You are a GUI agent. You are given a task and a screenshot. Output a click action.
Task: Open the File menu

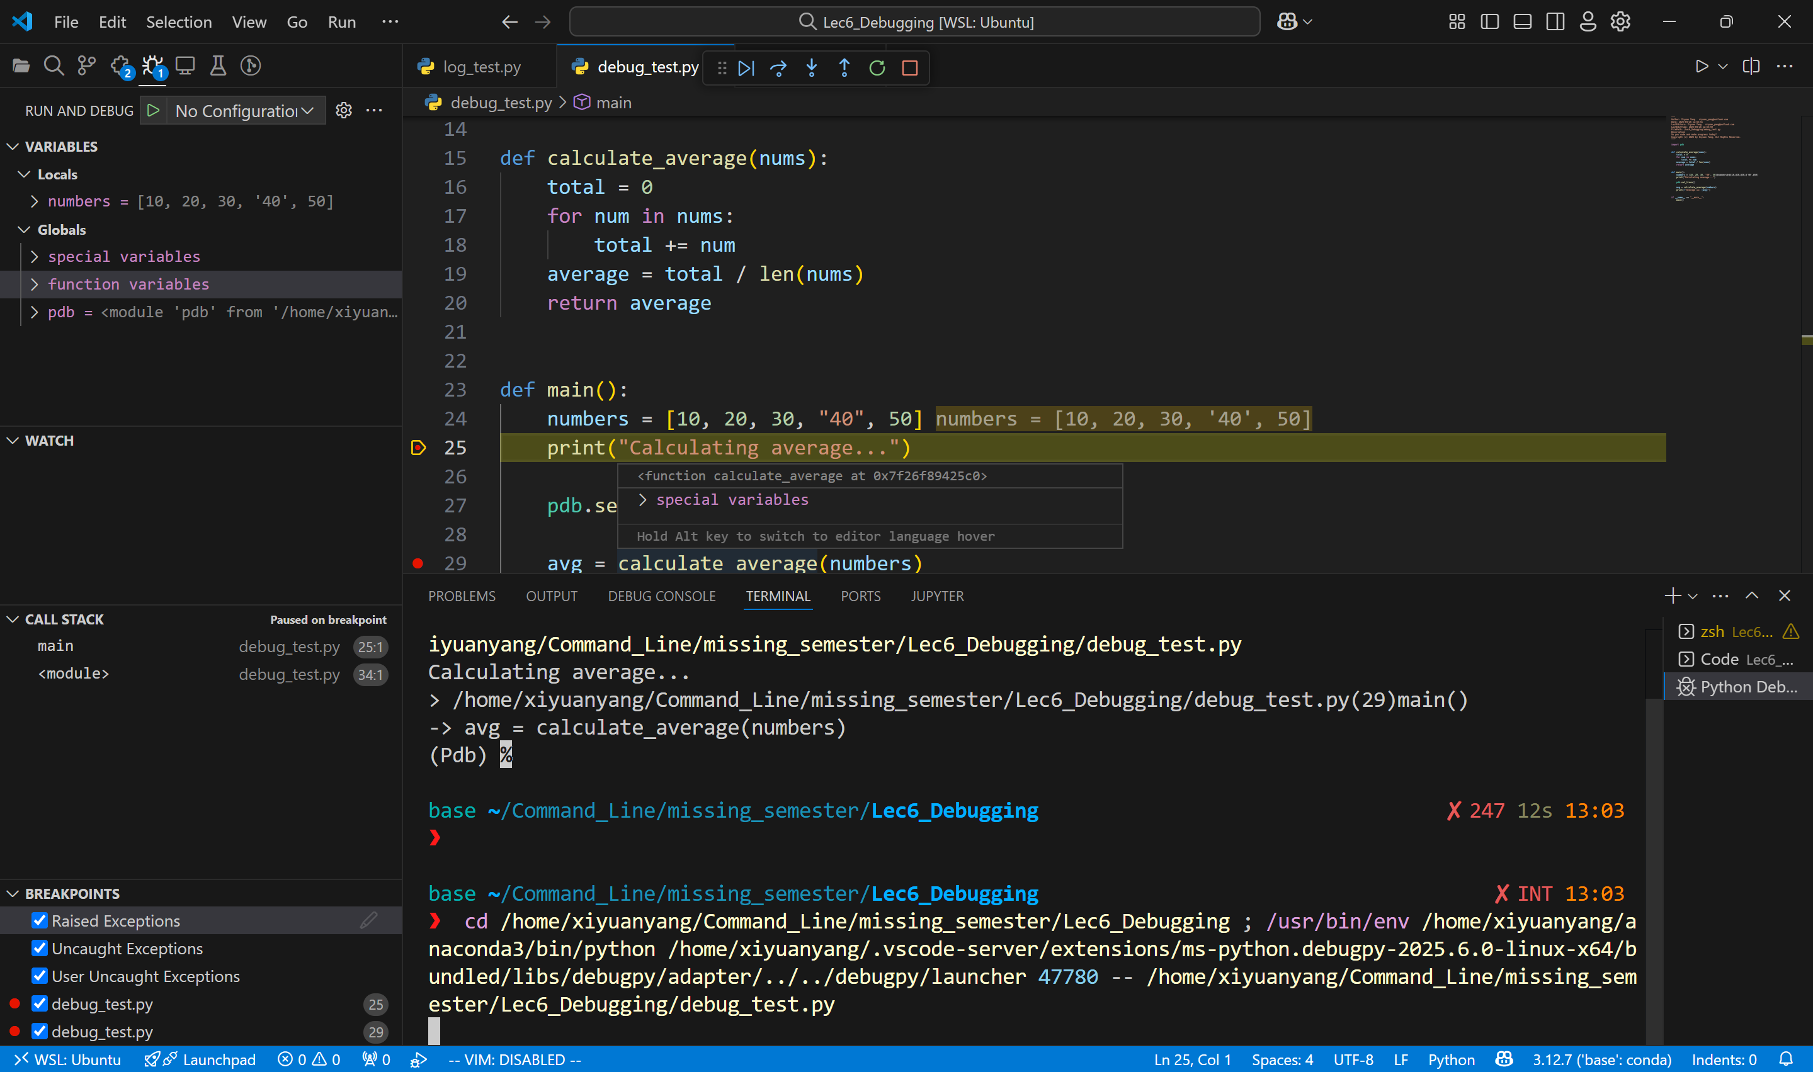(65, 23)
